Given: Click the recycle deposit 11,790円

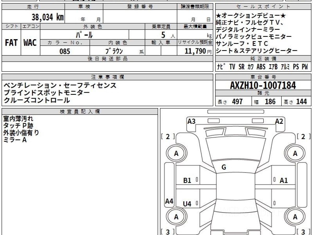Looking at the screenshot, I should pos(198,51).
